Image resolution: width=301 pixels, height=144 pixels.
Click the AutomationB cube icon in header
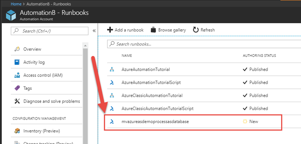11,15
